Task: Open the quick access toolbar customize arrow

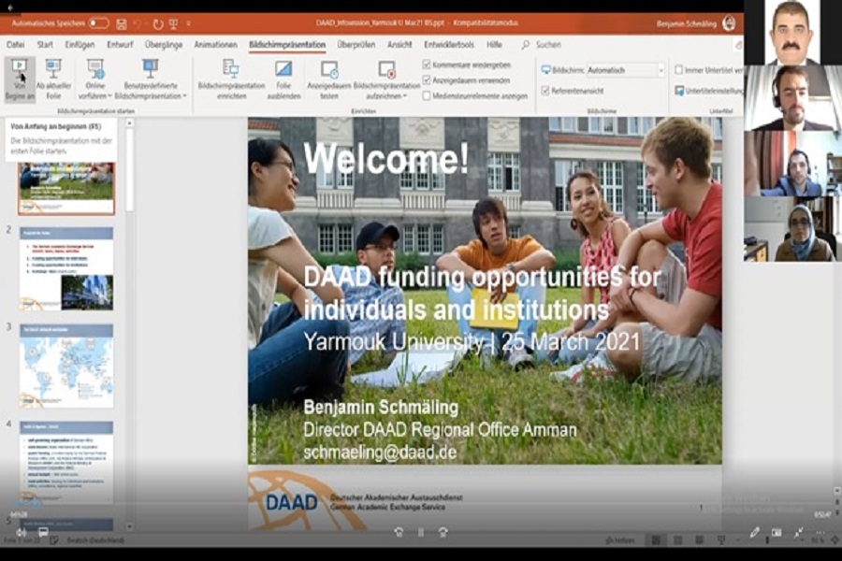Action: point(188,23)
